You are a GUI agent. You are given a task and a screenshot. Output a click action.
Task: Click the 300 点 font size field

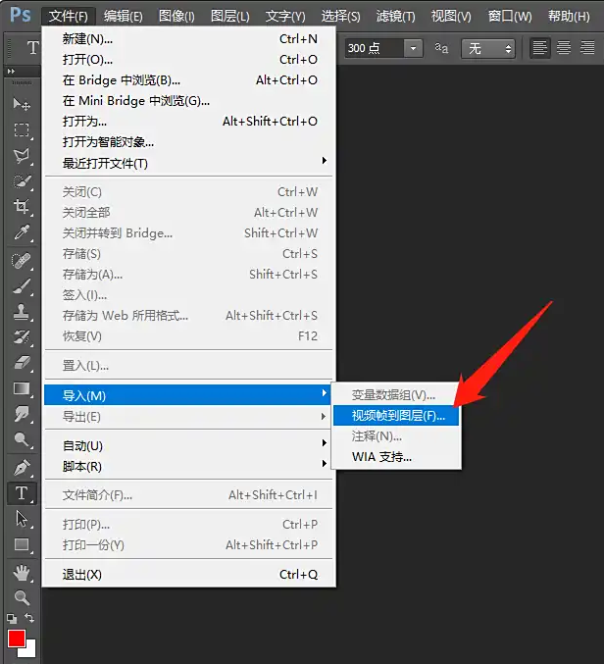coord(373,48)
